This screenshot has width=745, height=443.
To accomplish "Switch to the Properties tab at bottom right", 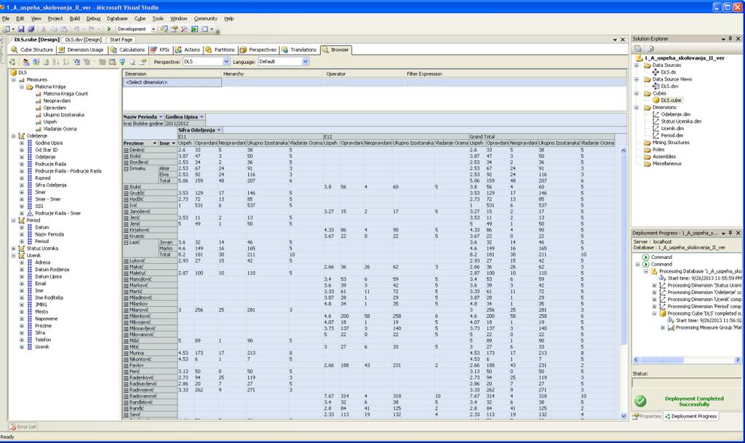I will 647,416.
